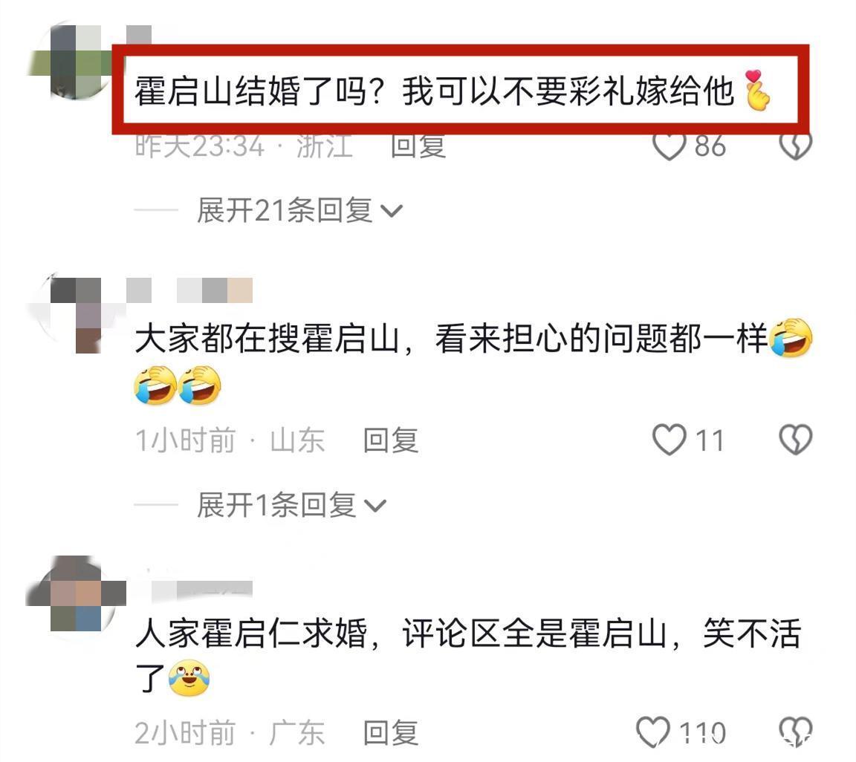This screenshot has height=762, width=856.
Task: Tap broken heart on the 广东 comment
Action: [795, 732]
